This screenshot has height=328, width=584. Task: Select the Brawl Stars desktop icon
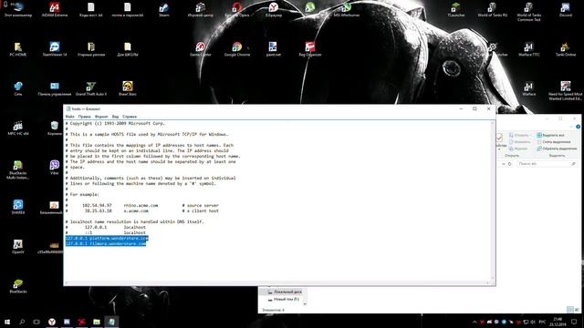pos(128,88)
